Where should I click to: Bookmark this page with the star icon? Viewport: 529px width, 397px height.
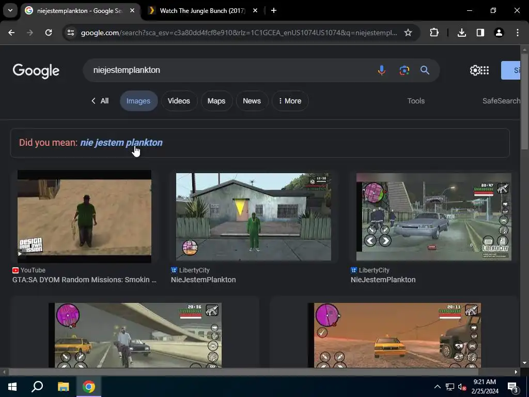point(408,33)
